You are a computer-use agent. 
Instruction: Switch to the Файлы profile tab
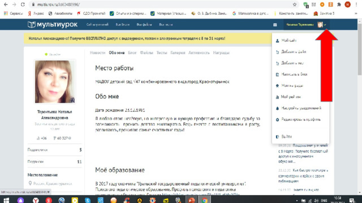[x=146, y=52]
